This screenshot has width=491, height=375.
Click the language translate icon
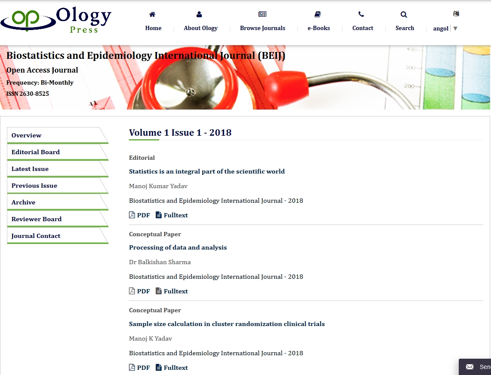[456, 13]
